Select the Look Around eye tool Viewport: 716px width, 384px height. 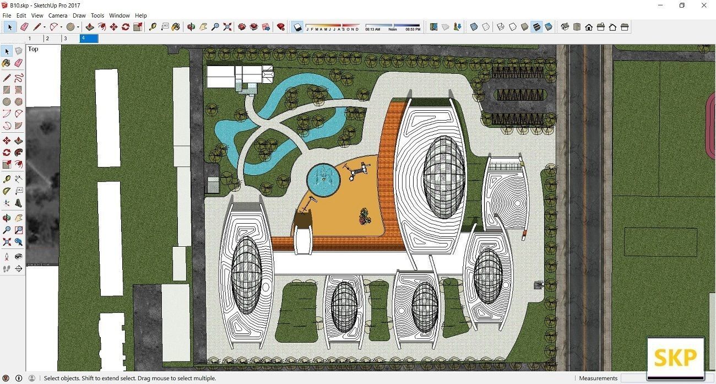(19, 257)
